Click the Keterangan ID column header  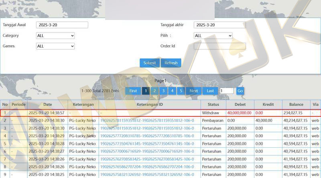[x=150, y=104]
